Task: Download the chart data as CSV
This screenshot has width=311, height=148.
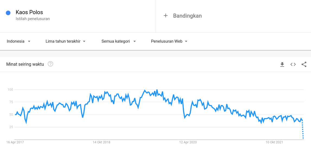Action: 282,64
